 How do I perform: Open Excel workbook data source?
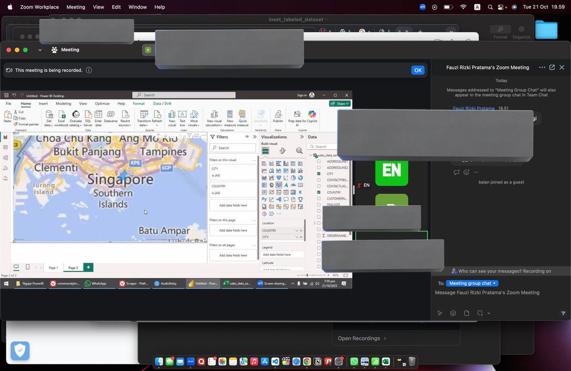pos(61,114)
